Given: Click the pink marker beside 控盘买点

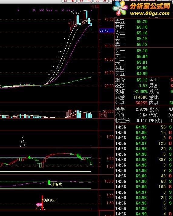Looking at the screenshot, I should click(39, 205).
